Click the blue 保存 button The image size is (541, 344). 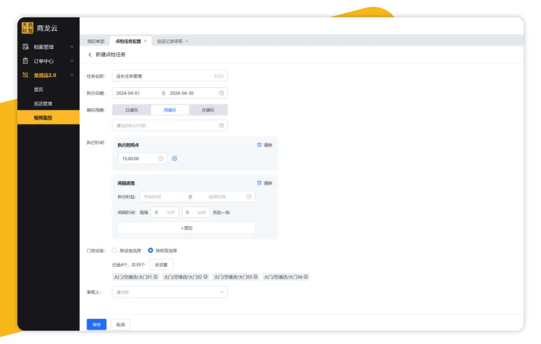(x=97, y=324)
